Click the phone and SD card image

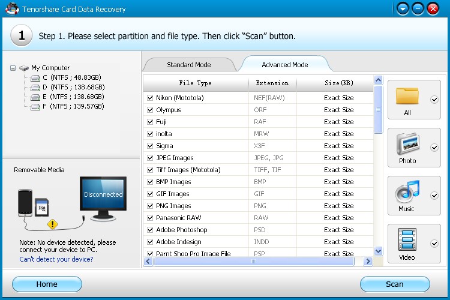click(x=33, y=203)
